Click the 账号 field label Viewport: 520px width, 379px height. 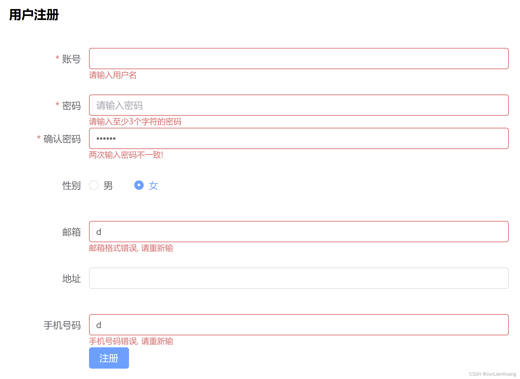71,59
